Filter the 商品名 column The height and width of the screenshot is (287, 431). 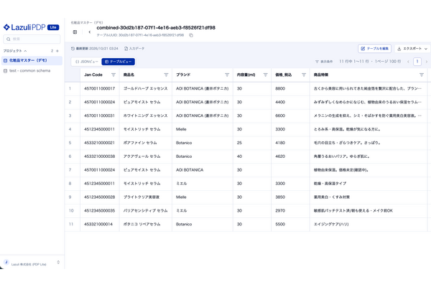[166, 75]
